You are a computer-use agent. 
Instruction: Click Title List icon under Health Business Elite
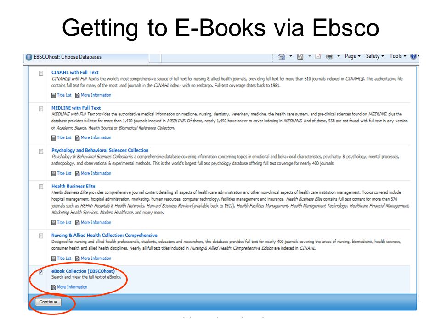tap(53, 223)
